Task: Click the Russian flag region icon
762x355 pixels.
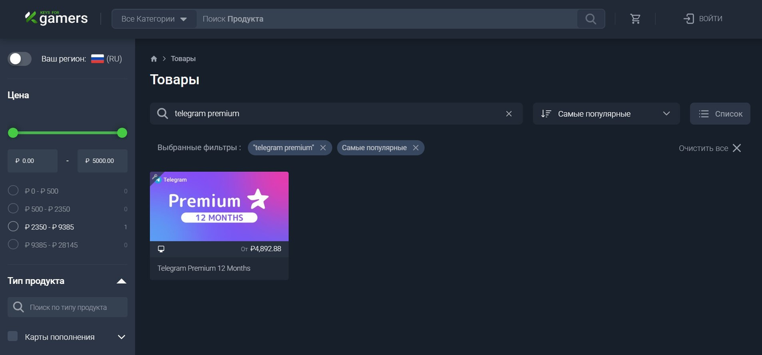Action: coord(97,59)
